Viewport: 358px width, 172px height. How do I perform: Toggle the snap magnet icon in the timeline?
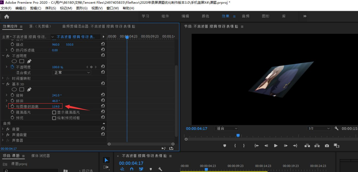point(131,169)
